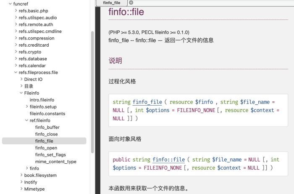Select mime_content_type in tree

pos(56,162)
